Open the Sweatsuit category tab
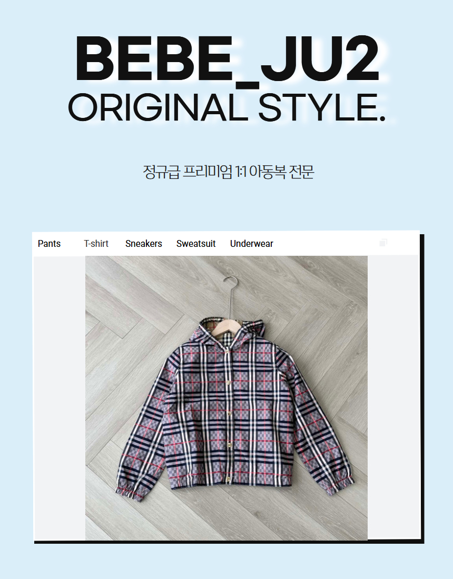The height and width of the screenshot is (579, 453). (196, 244)
